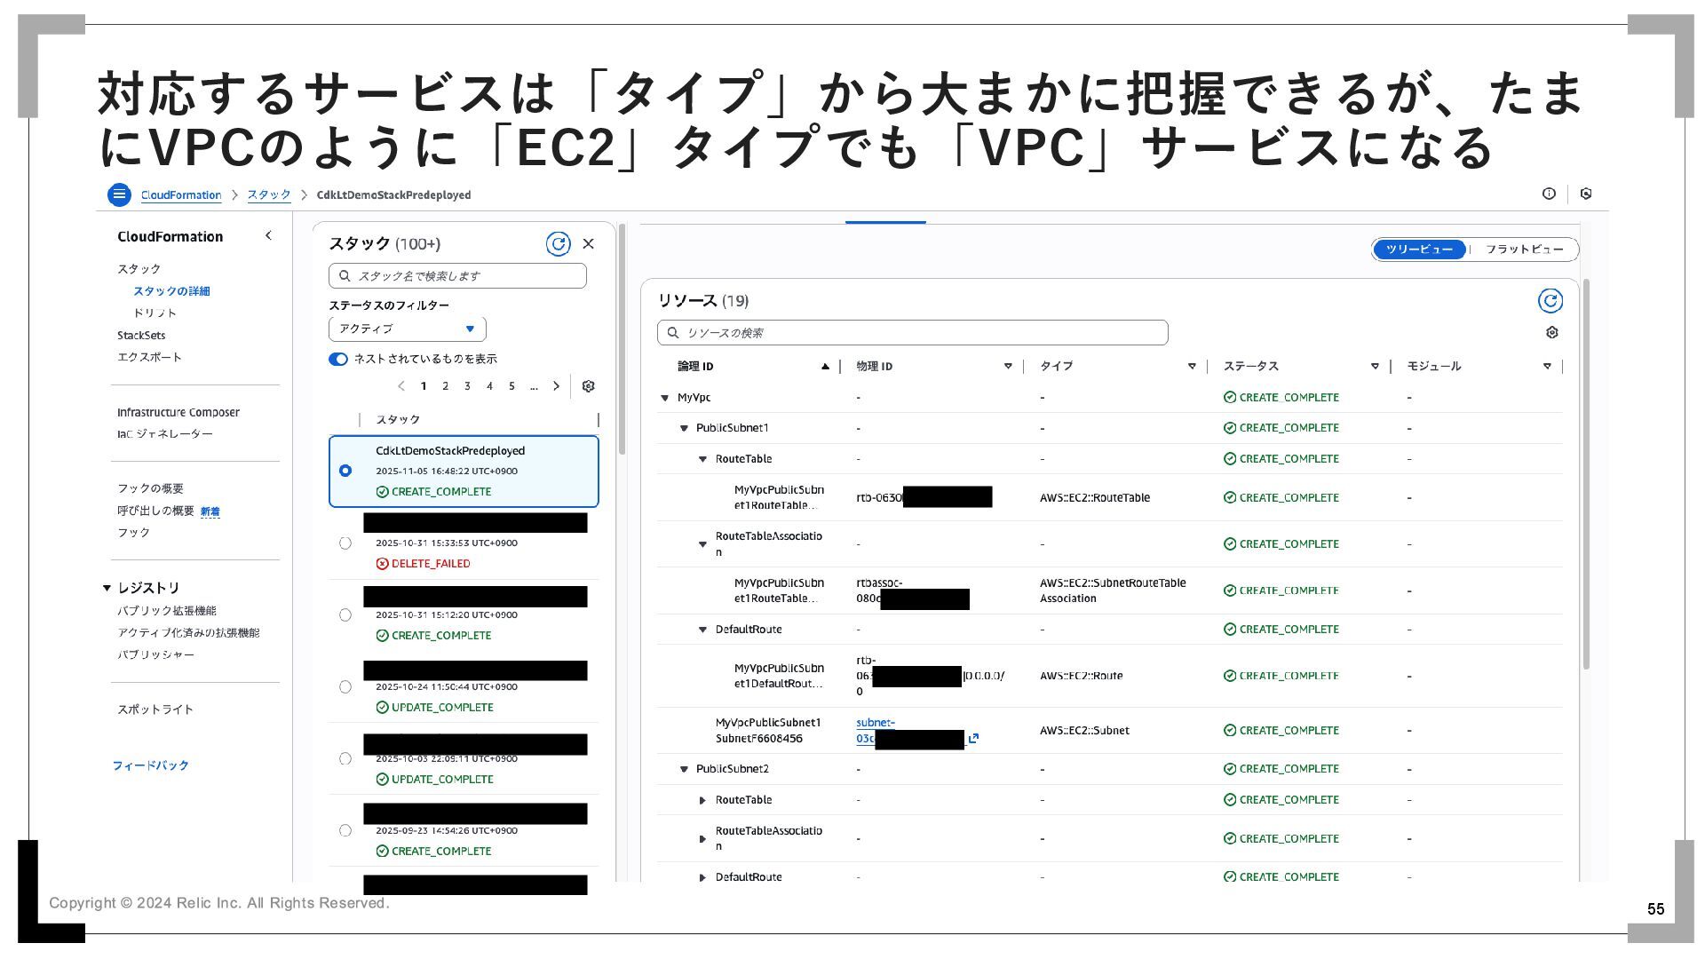Open external link icon beside subnet ID
This screenshot has height=959, width=1705.
[973, 738]
